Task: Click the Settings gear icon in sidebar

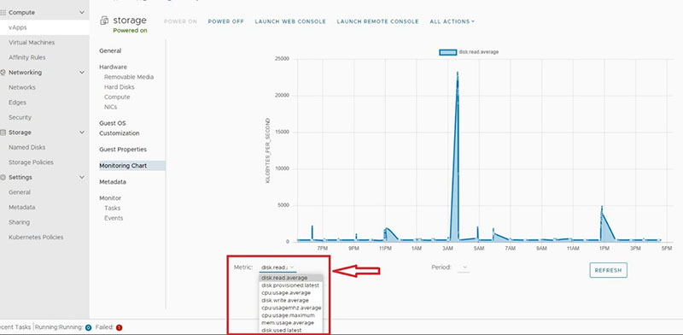Action: (3, 178)
